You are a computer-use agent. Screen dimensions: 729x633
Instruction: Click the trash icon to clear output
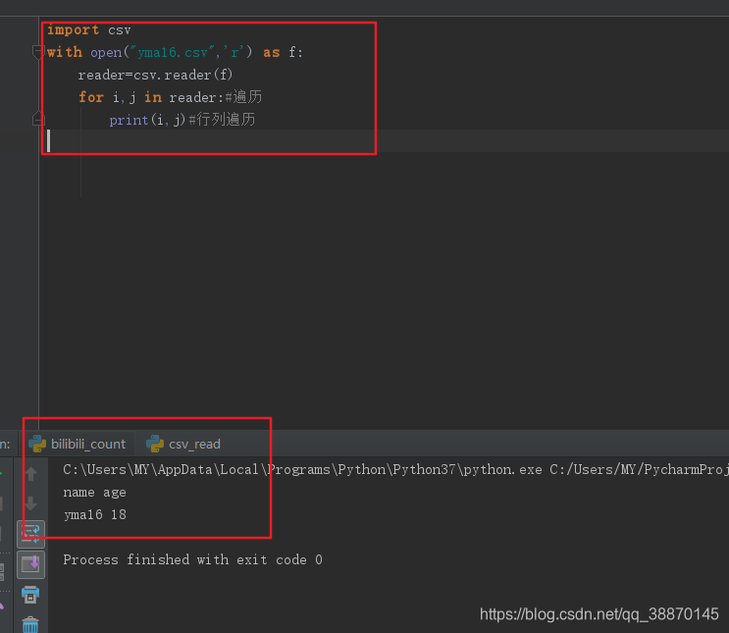(30, 624)
